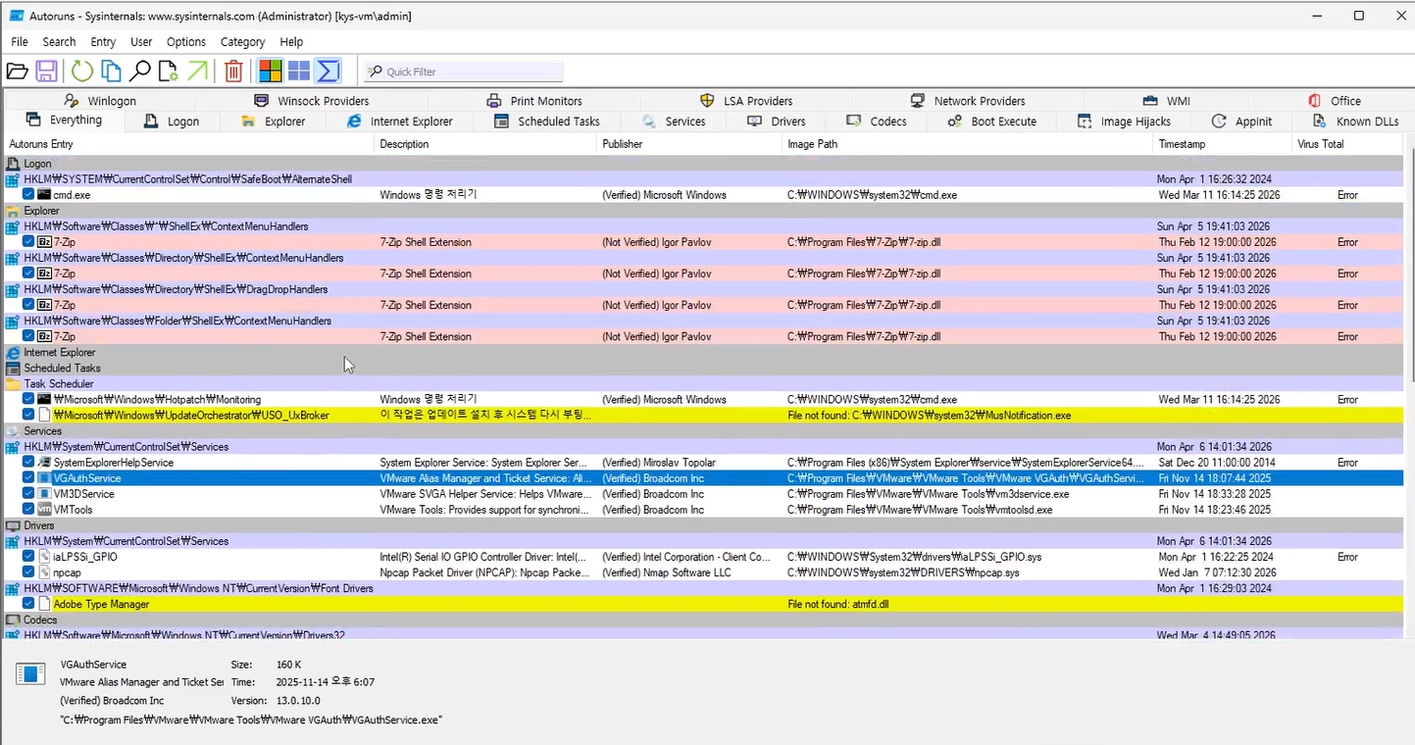Sort by the Description column header
The height and width of the screenshot is (745, 1415).
click(486, 144)
